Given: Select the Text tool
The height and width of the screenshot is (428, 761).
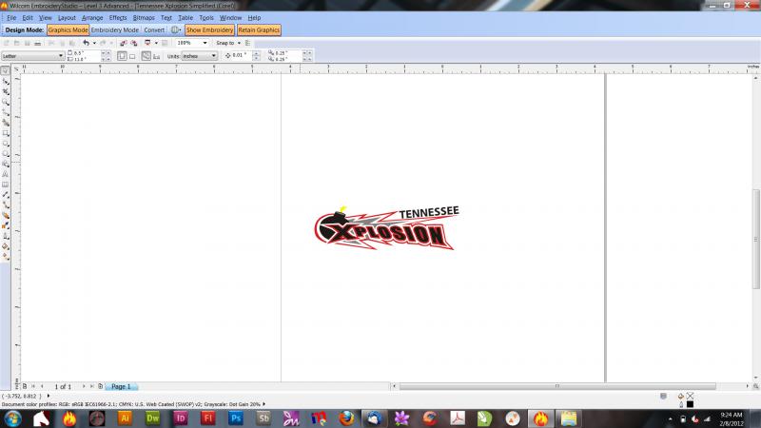Looking at the screenshot, I should click(6, 174).
